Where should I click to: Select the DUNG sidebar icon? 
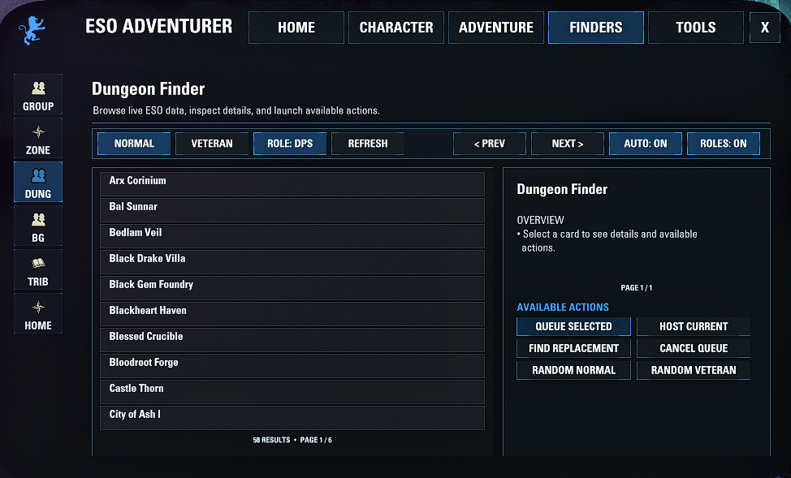[38, 182]
